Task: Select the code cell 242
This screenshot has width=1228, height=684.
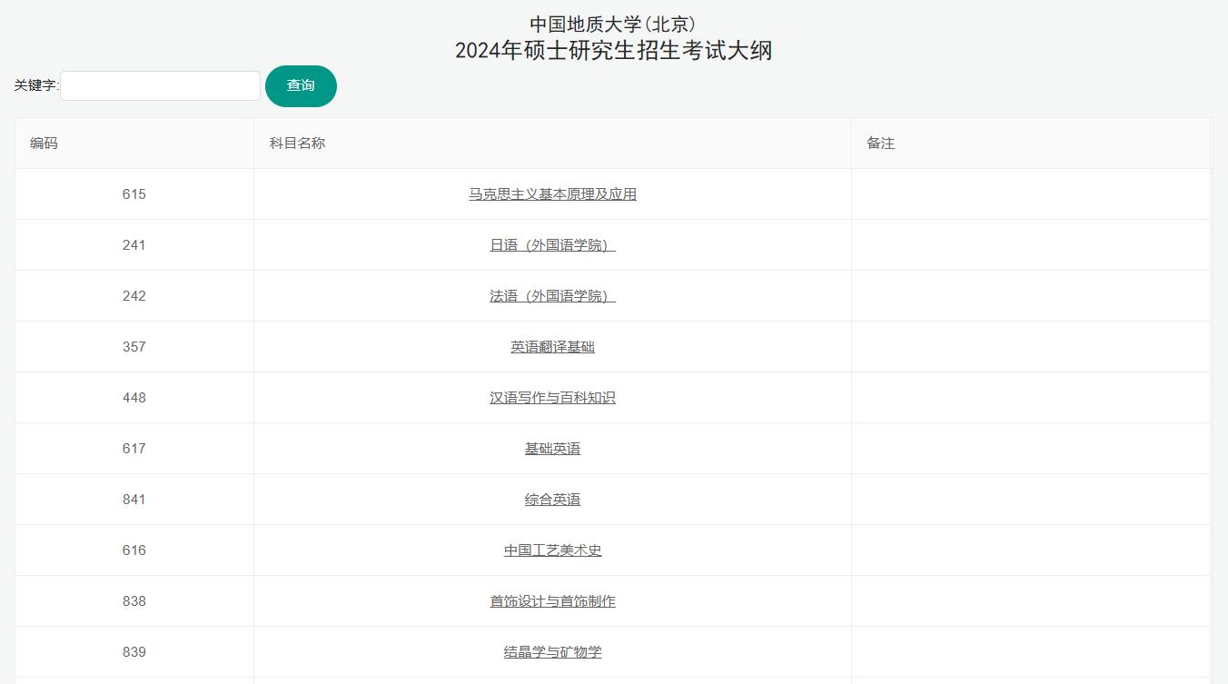Action: tap(134, 296)
